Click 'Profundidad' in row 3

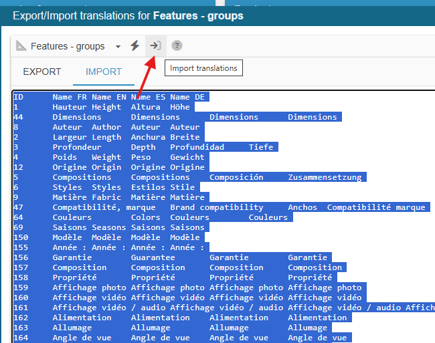[x=197, y=147]
